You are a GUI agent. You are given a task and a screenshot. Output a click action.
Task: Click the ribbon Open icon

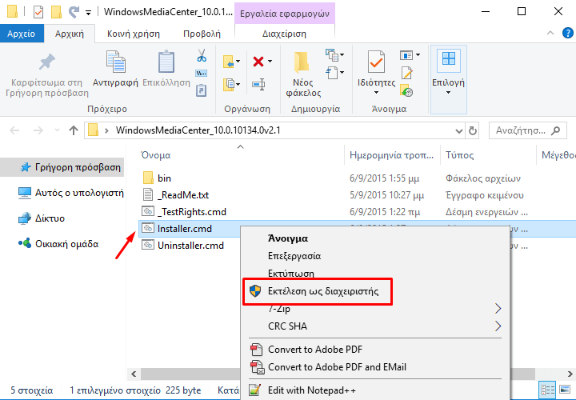406,55
